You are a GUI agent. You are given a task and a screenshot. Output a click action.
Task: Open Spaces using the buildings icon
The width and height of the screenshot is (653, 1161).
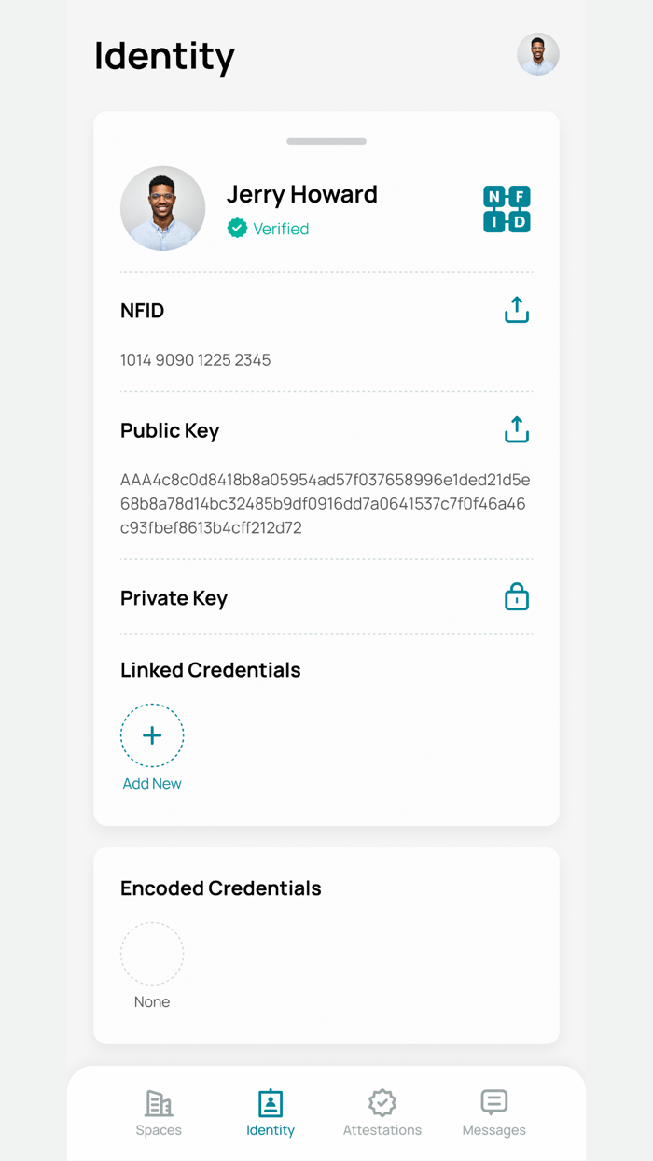click(x=159, y=1103)
